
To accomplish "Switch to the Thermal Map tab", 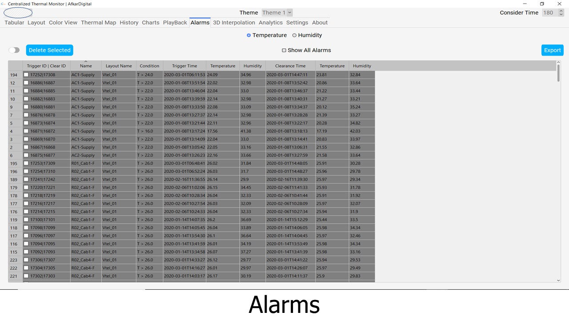I will click(x=98, y=23).
